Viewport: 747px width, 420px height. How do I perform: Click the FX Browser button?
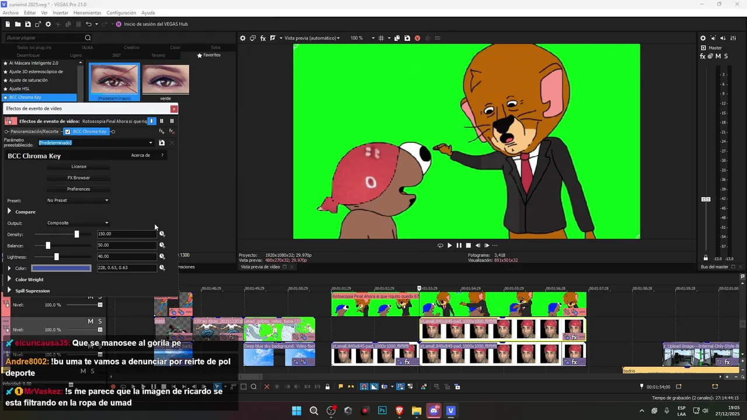[x=79, y=177]
